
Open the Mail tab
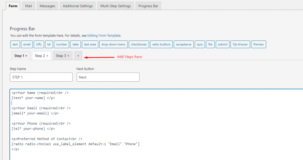coord(28,6)
